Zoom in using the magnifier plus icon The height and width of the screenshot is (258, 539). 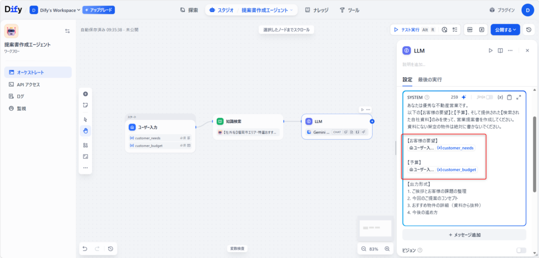(x=387, y=249)
